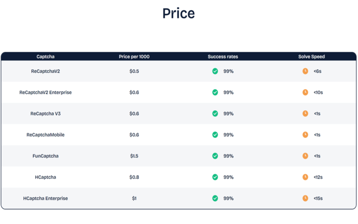This screenshot has height=224, width=358.
Task: Click the green checkmark next to FunCaptcha's 99%
Action: (x=215, y=156)
